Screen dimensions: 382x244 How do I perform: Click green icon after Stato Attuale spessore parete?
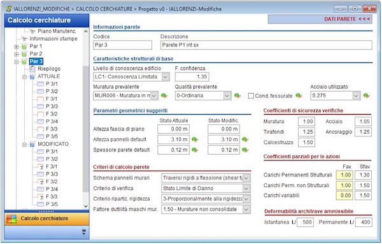(x=195, y=150)
